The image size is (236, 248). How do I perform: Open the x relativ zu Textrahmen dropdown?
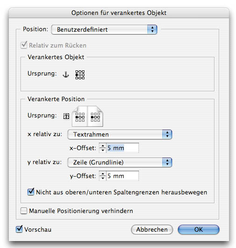click(120, 134)
